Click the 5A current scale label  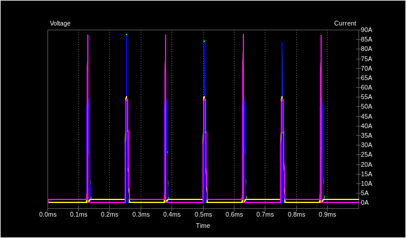pyautogui.click(x=365, y=193)
